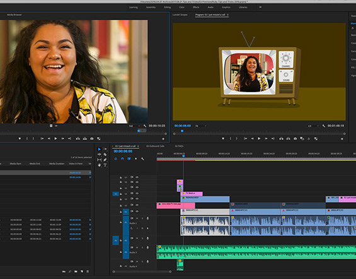The width and height of the screenshot is (356, 279).
Task: Open Button Editor plus in Program monitor
Action: (342, 139)
